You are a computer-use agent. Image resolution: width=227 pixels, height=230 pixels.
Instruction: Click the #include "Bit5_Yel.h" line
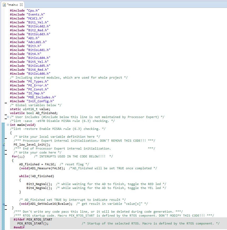(29, 62)
